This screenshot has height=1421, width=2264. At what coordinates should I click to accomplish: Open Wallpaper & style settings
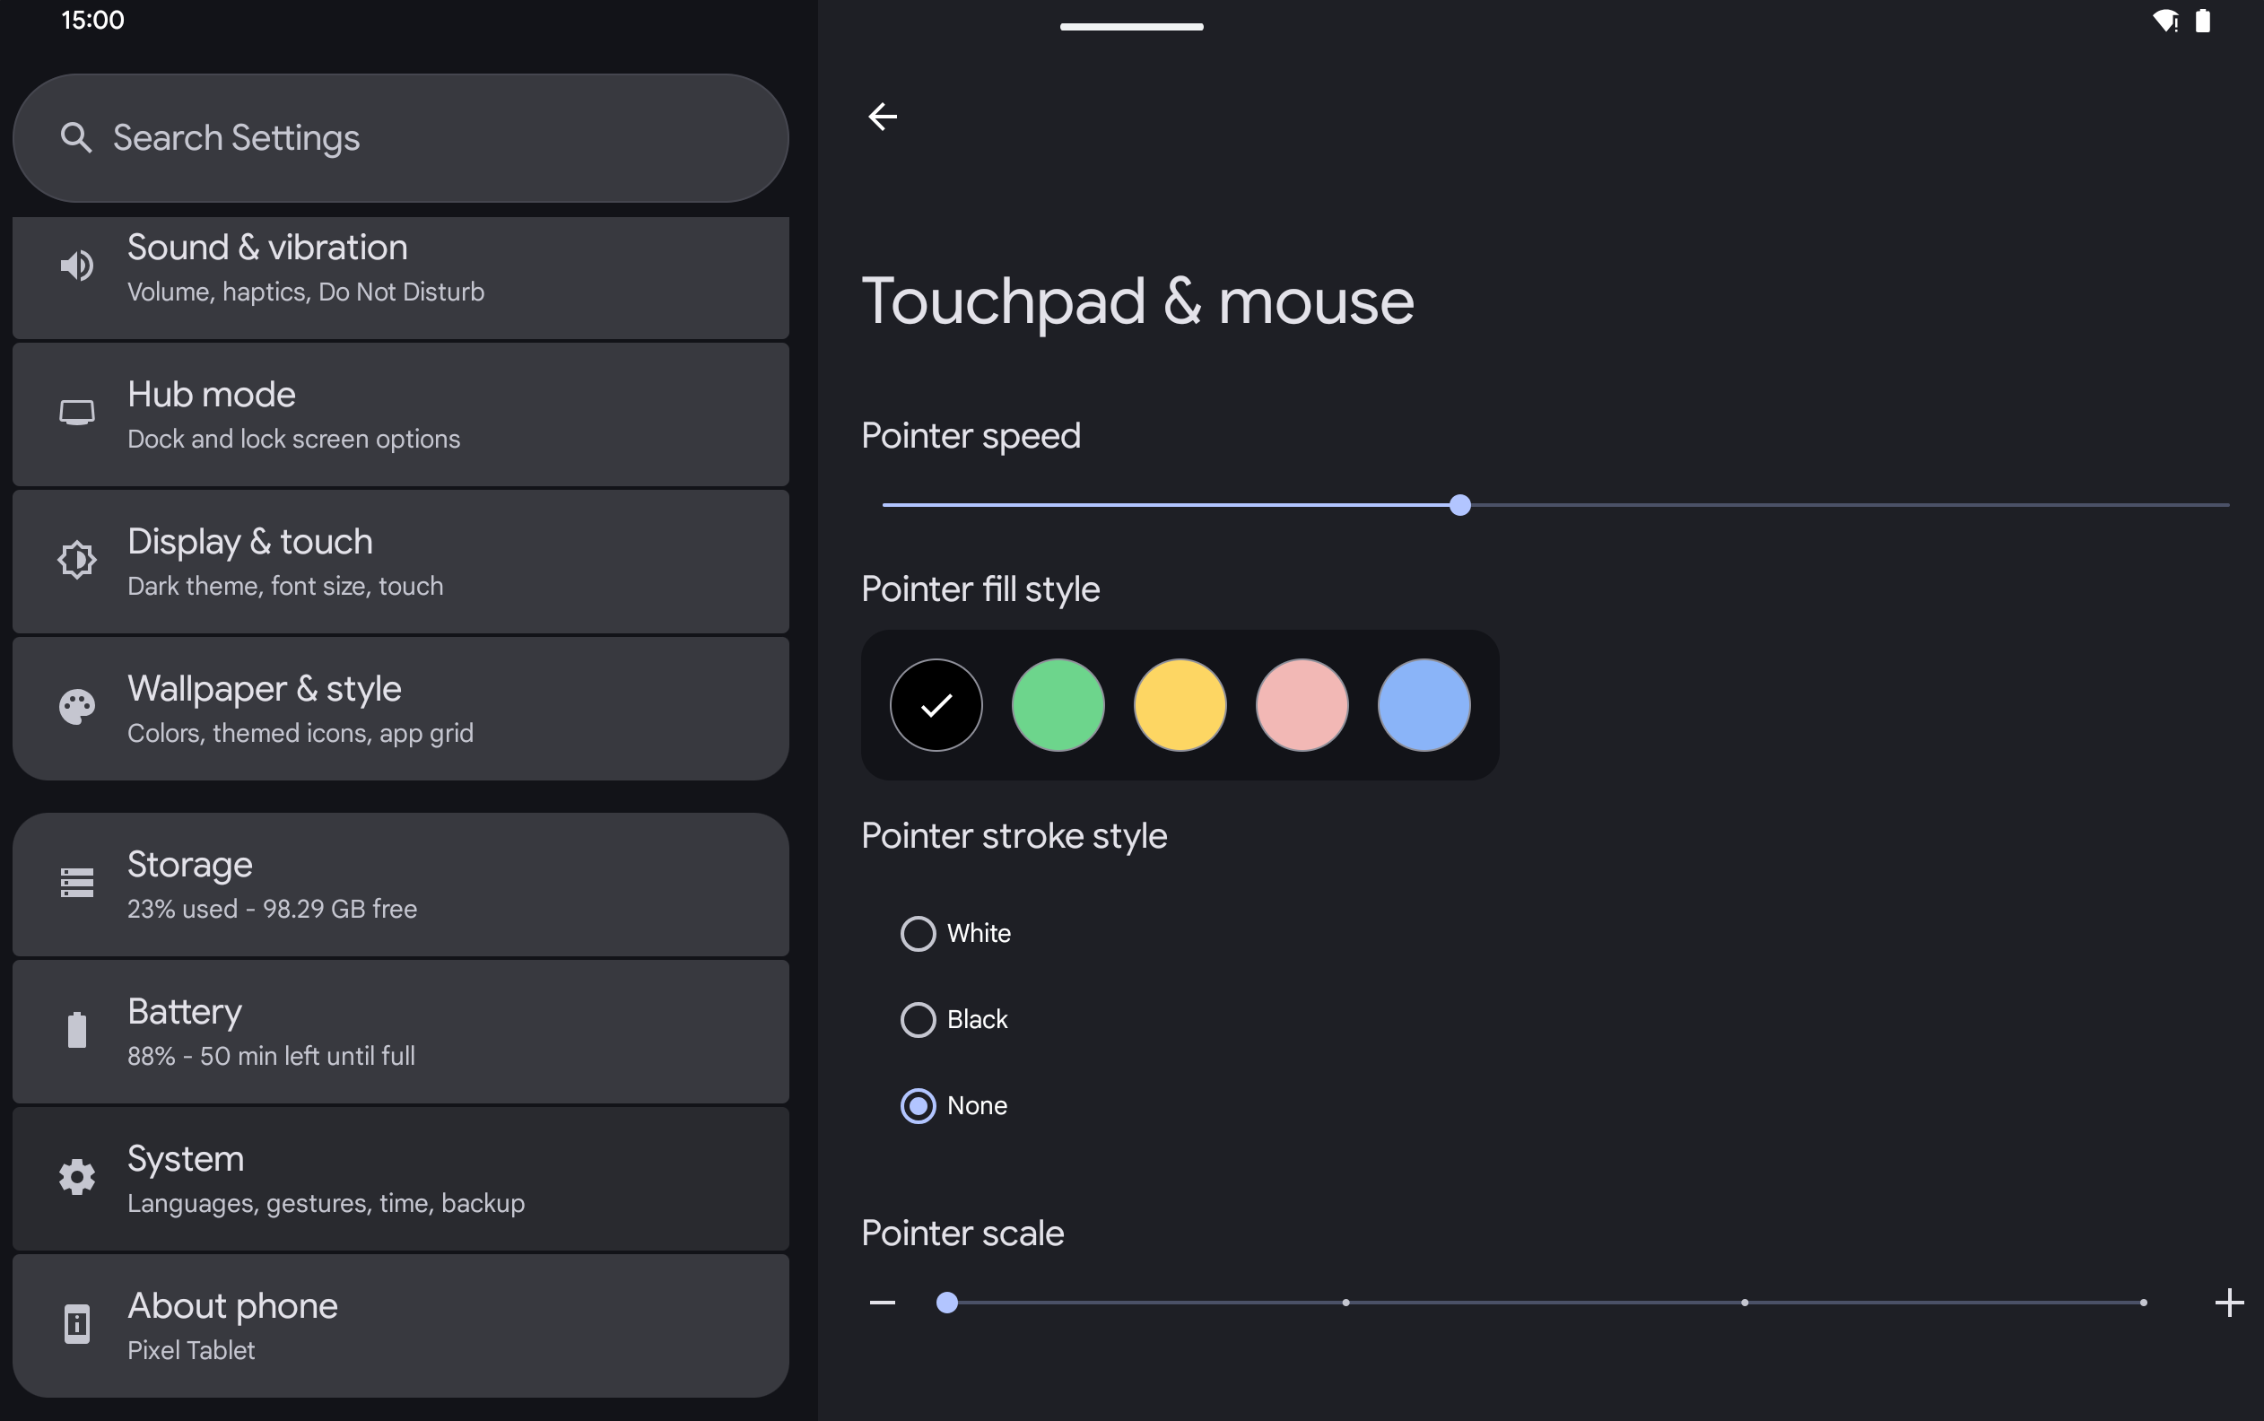click(x=401, y=707)
